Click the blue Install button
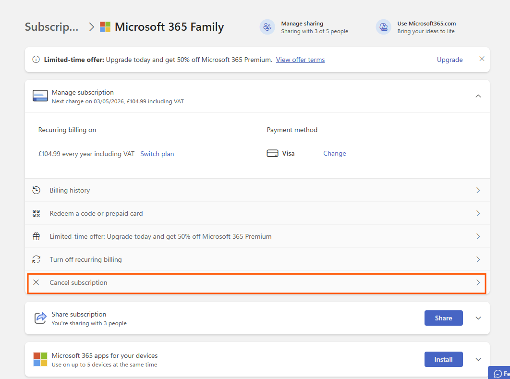The width and height of the screenshot is (510, 379). pos(443,359)
